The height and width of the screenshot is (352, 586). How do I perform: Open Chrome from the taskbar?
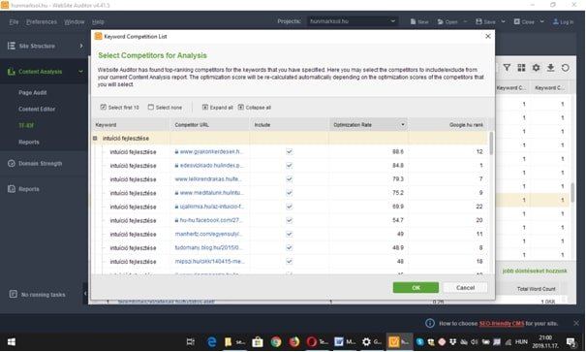click(276, 342)
